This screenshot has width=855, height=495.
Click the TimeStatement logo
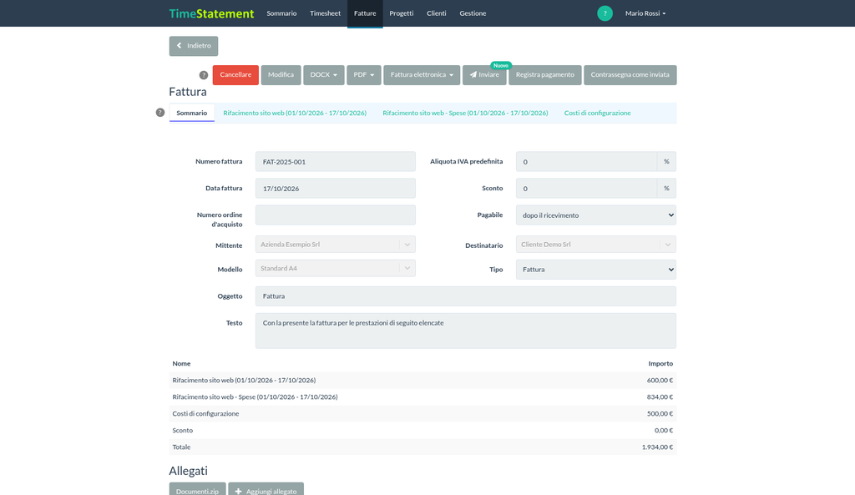pyautogui.click(x=211, y=13)
